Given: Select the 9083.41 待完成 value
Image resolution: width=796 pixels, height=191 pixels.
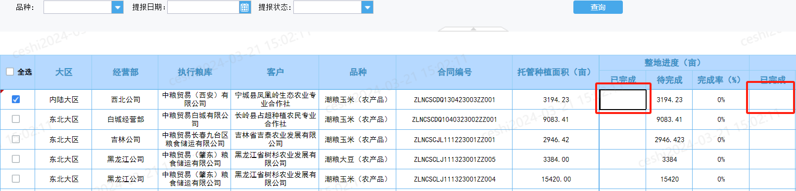Looking at the screenshot, I should [669, 119].
